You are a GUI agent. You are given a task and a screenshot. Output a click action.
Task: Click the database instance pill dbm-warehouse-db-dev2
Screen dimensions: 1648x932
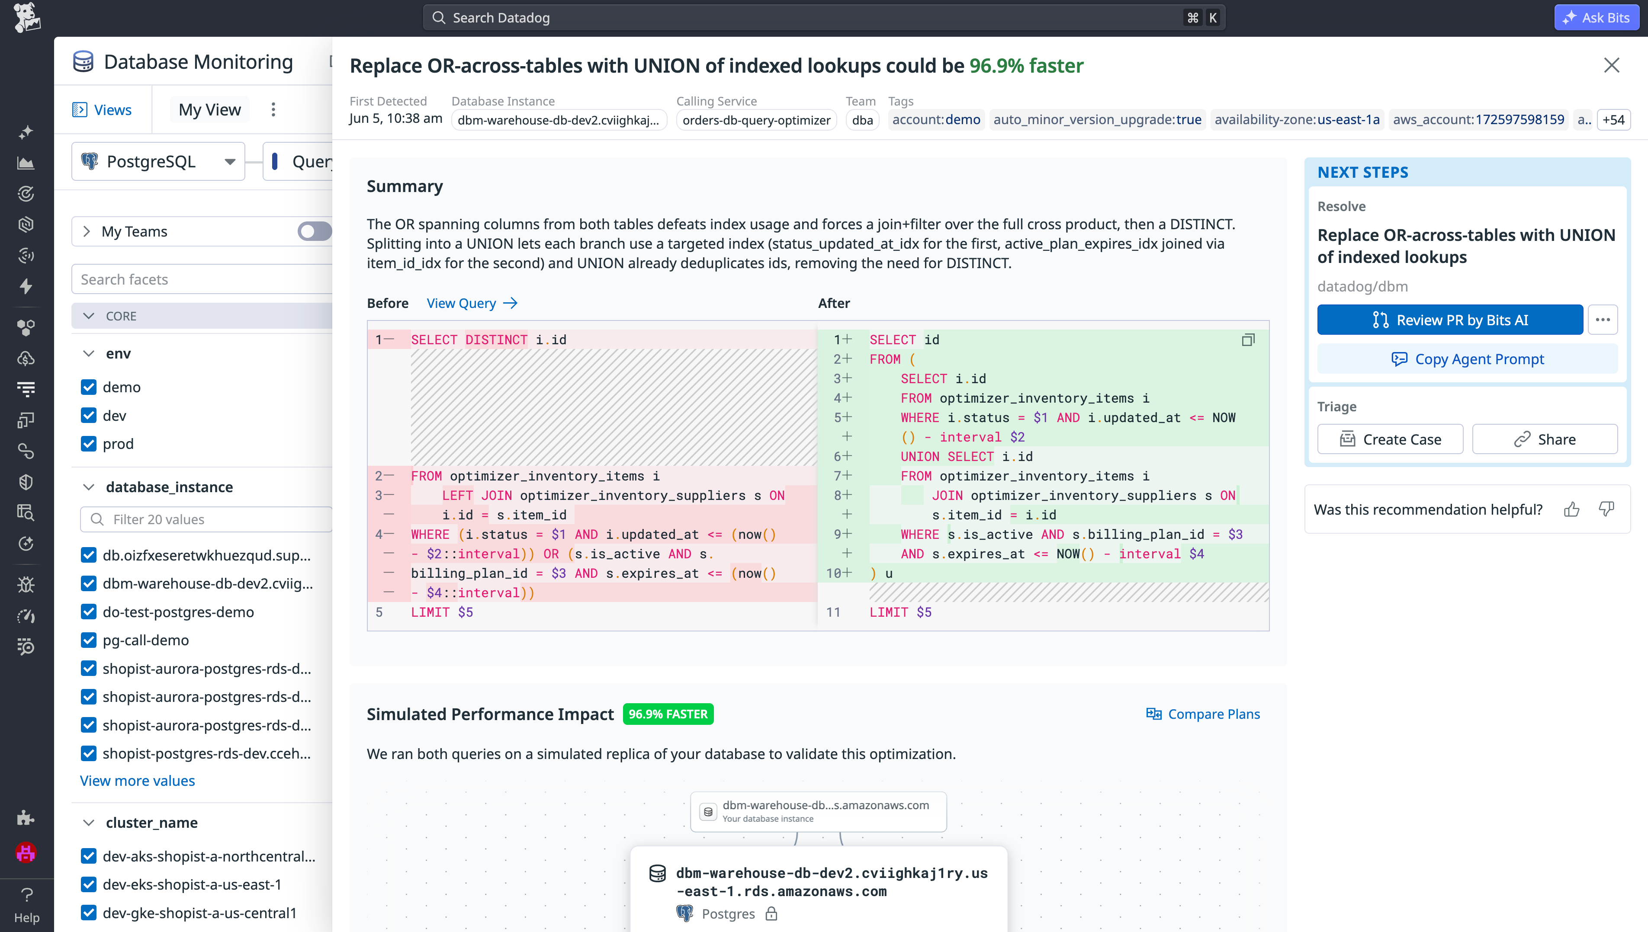pos(558,120)
